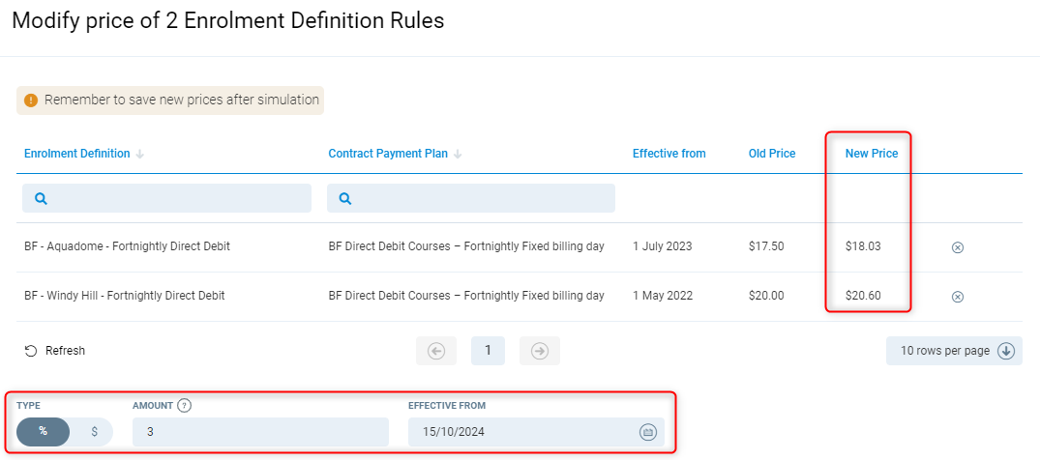Image resolution: width=1040 pixels, height=460 pixels.
Task: Open the Effective From calendar icon
Action: 648,432
